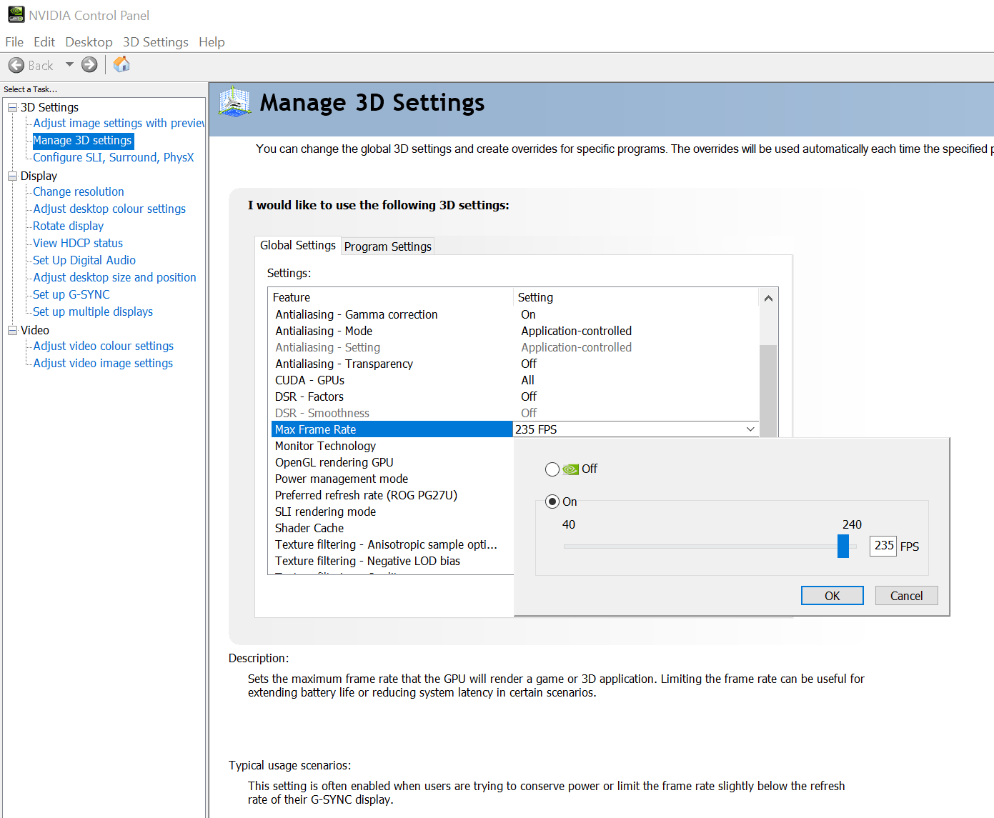The image size is (994, 818).
Task: Click the Back arrow icon
Action: pyautogui.click(x=16, y=65)
